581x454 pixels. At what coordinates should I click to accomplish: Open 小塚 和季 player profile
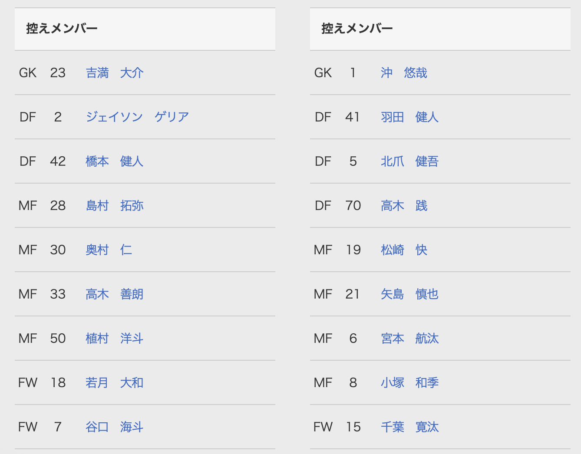(x=410, y=383)
